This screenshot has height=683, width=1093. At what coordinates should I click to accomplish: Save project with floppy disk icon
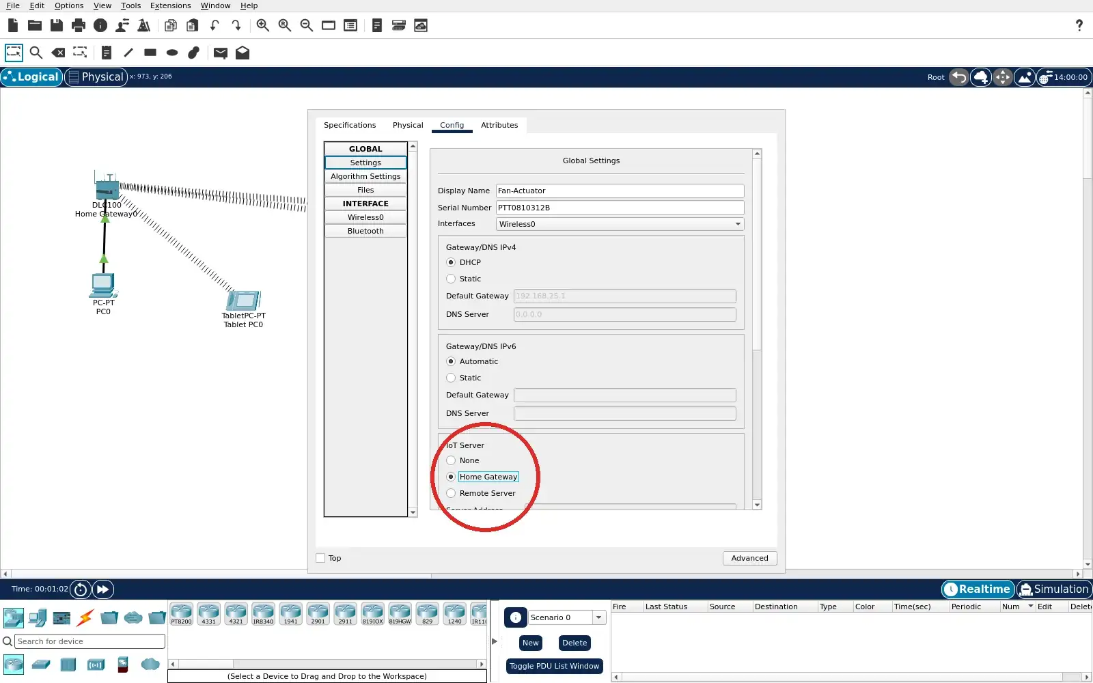tap(57, 25)
